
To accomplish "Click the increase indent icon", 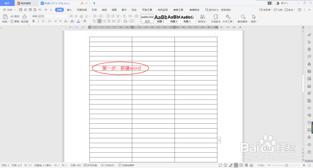I will [113, 16].
